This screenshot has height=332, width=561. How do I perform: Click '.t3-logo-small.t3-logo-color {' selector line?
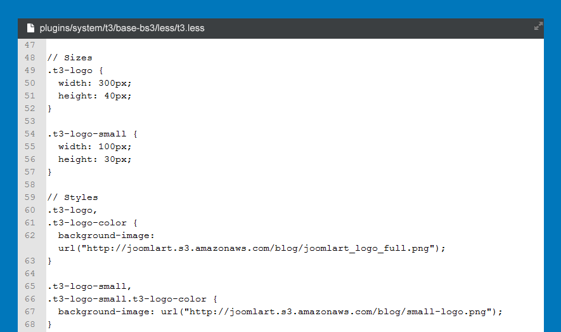[x=132, y=299]
